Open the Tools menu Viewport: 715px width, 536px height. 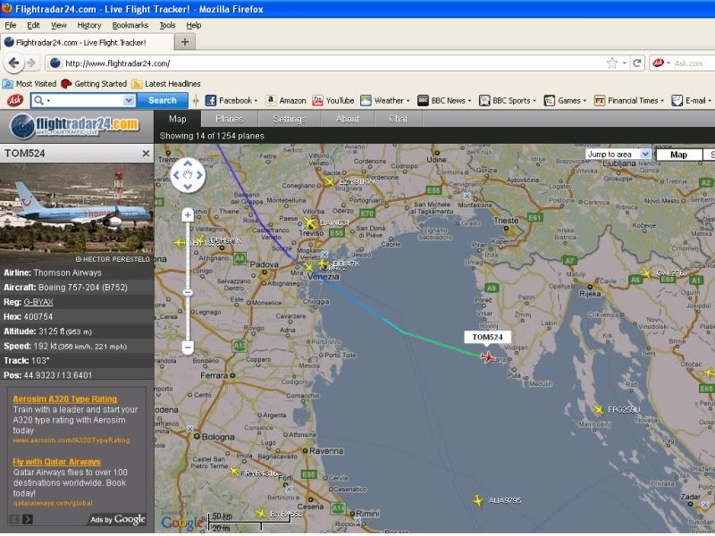pos(167,25)
